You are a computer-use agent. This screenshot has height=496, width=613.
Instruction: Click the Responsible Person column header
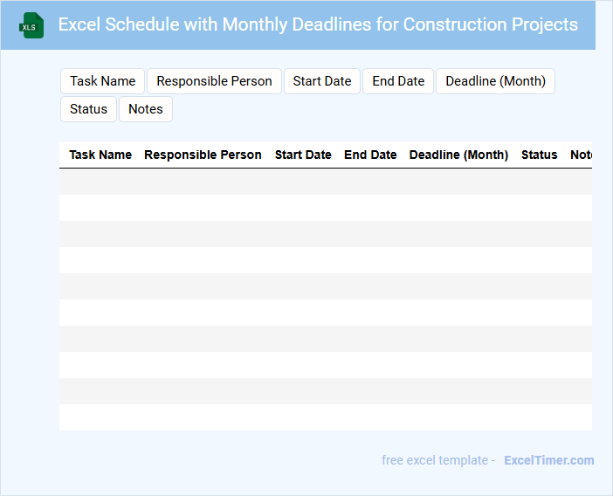(x=203, y=155)
